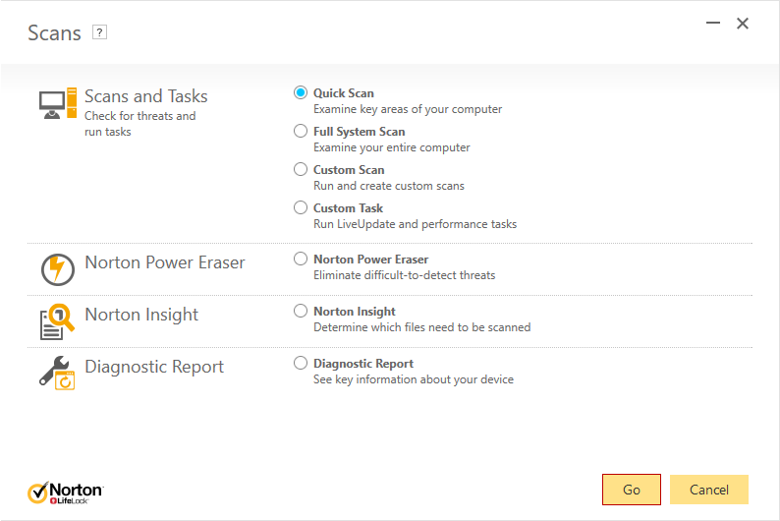The image size is (780, 521).
Task: Select the Full System Scan option
Action: pyautogui.click(x=301, y=131)
